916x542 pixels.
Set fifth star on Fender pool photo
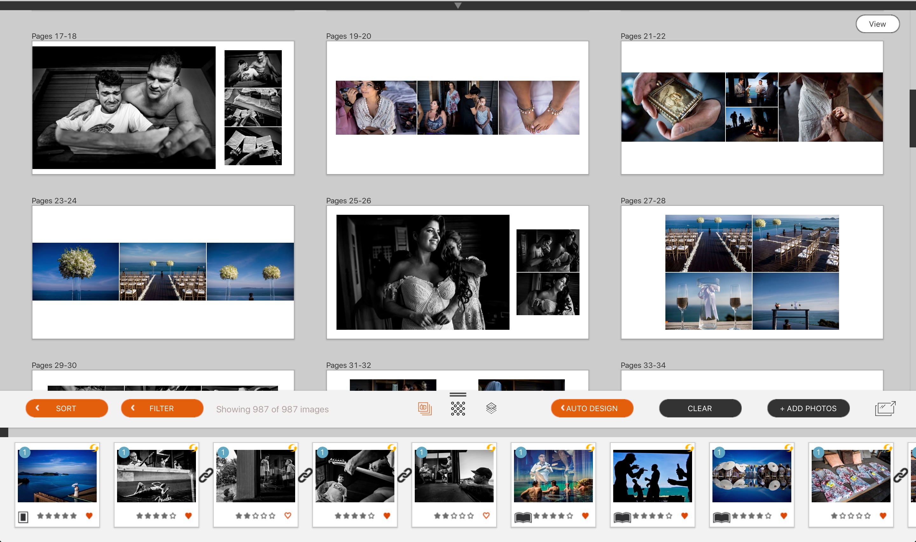click(x=173, y=516)
